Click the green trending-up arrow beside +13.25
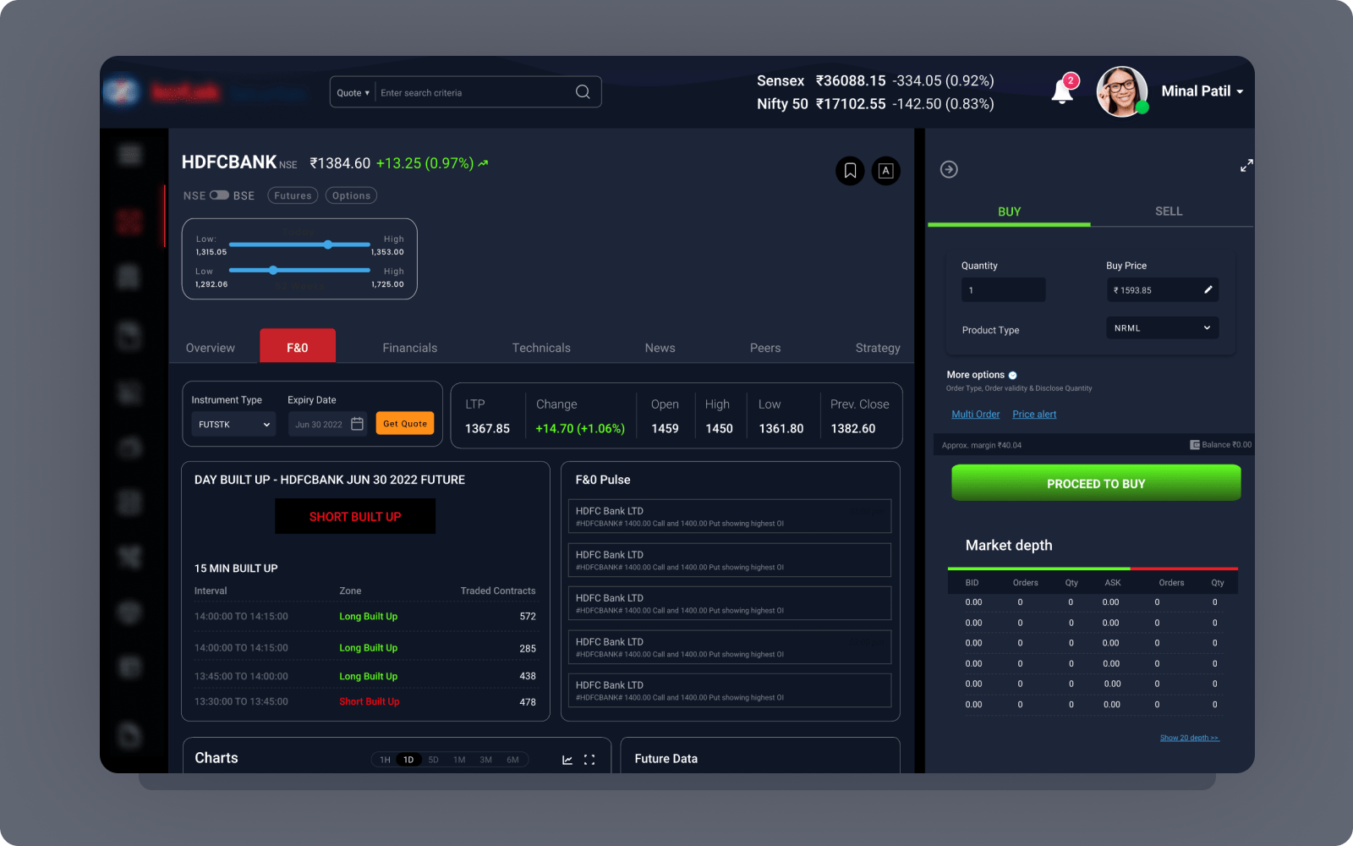1353x846 pixels. (483, 163)
